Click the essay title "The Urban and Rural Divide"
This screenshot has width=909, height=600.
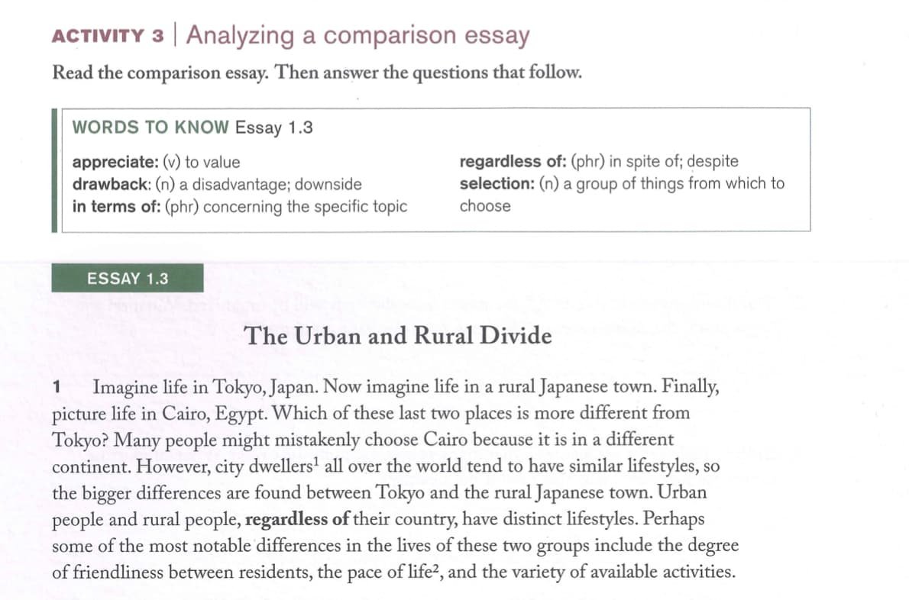click(x=398, y=336)
